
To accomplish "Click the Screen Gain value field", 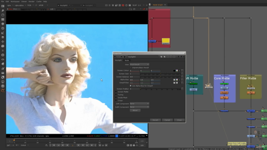I will click(135, 74).
